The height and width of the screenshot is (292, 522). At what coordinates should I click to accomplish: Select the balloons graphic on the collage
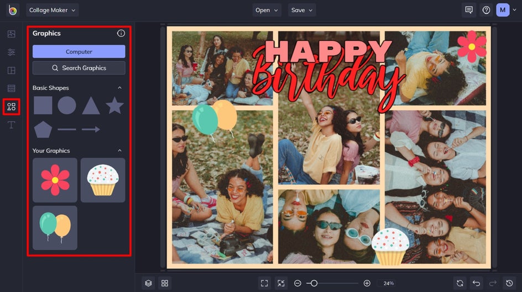215,120
